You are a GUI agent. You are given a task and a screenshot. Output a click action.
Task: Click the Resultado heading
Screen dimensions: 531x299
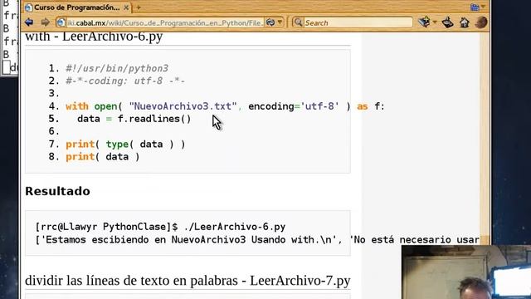(57, 191)
